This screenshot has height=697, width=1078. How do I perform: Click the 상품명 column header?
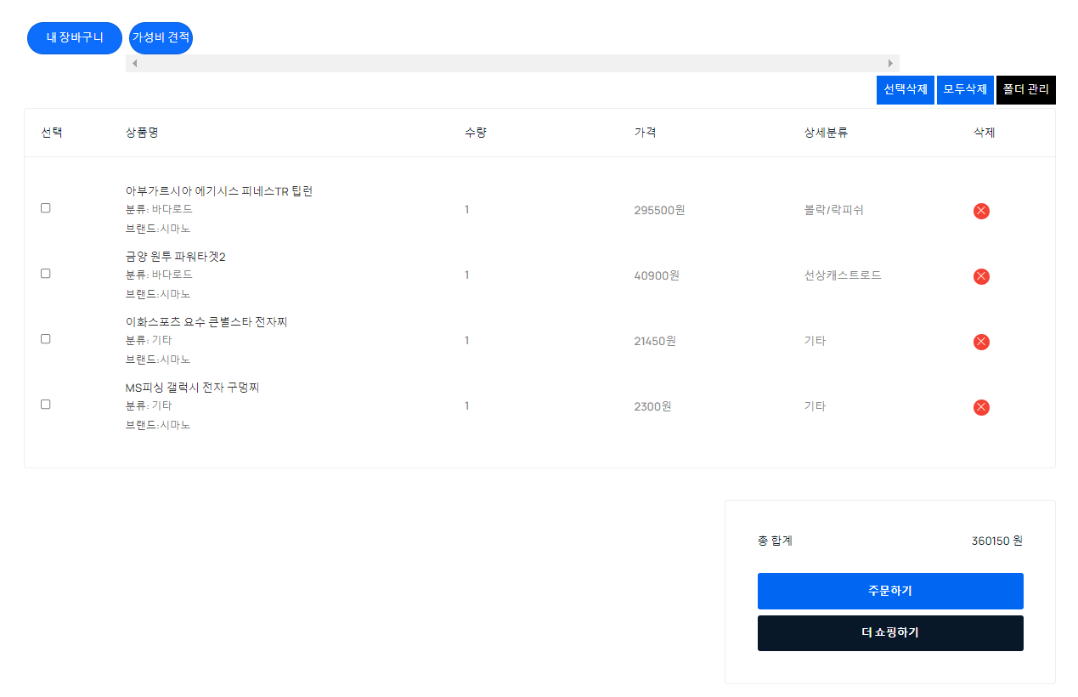pyautogui.click(x=142, y=133)
